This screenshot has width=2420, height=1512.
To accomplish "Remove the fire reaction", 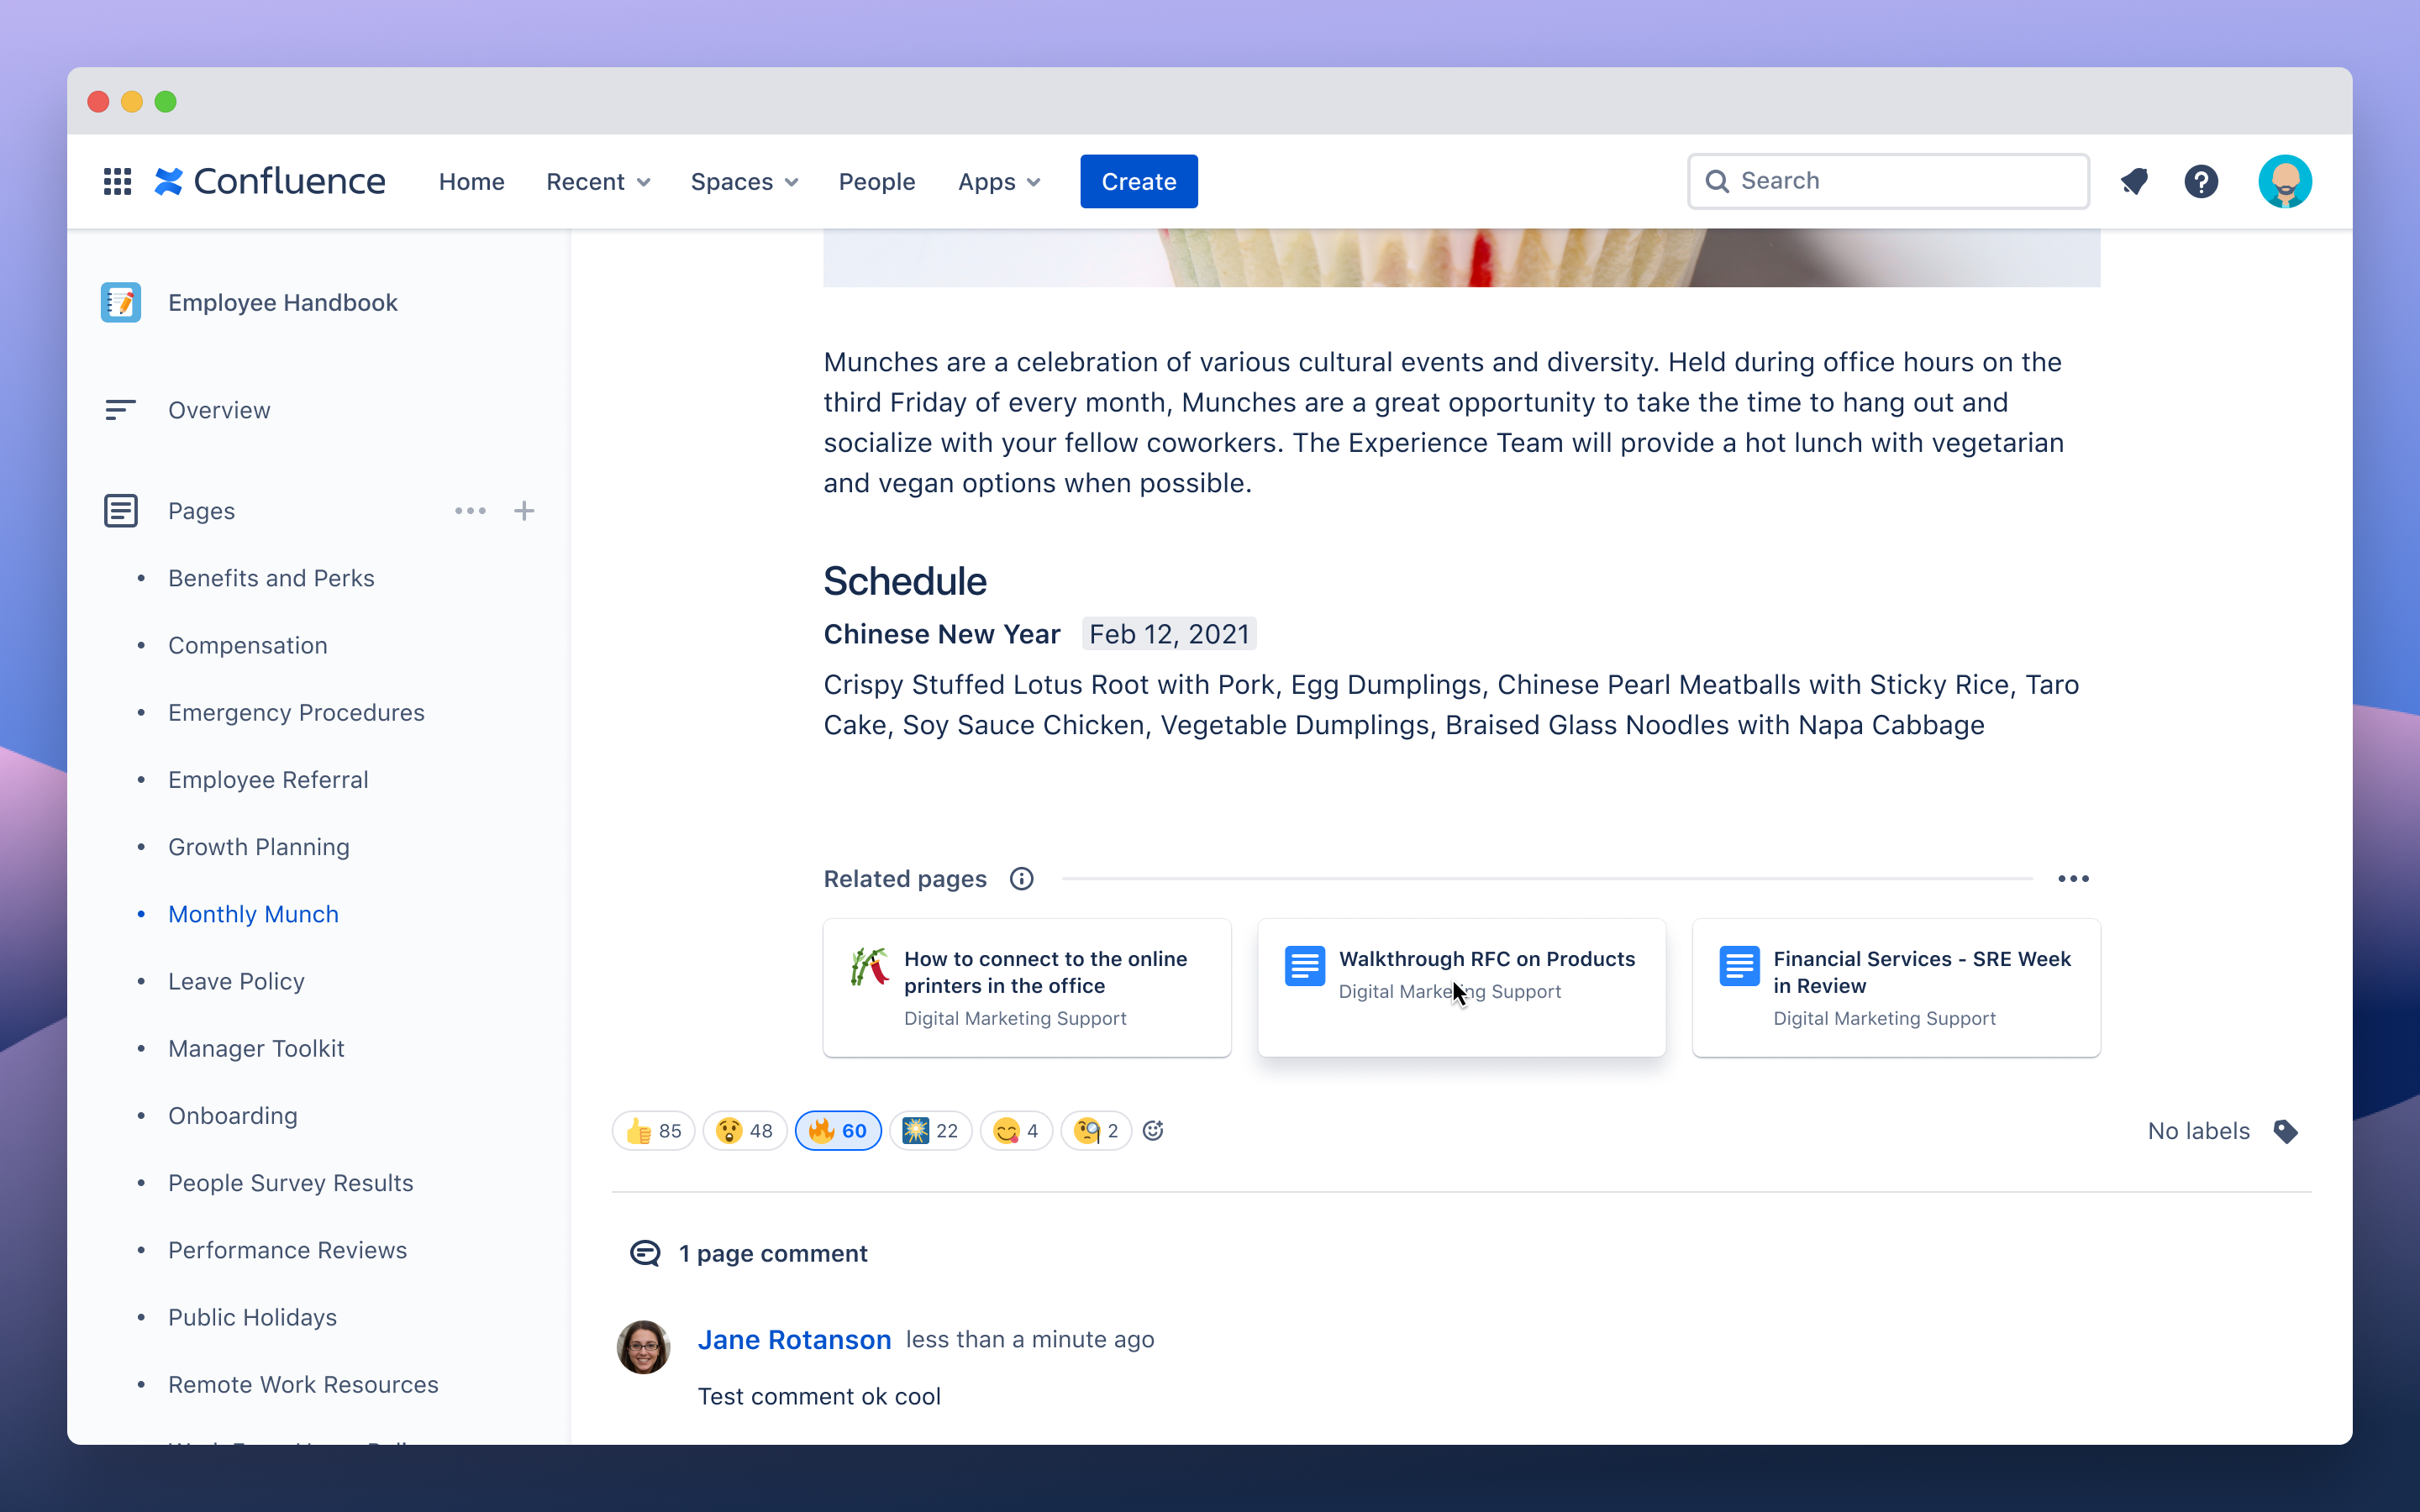I will (x=837, y=1130).
